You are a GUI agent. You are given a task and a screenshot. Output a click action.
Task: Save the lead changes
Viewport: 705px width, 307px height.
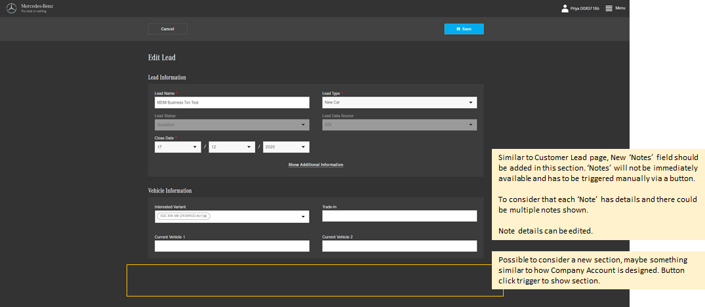(464, 29)
